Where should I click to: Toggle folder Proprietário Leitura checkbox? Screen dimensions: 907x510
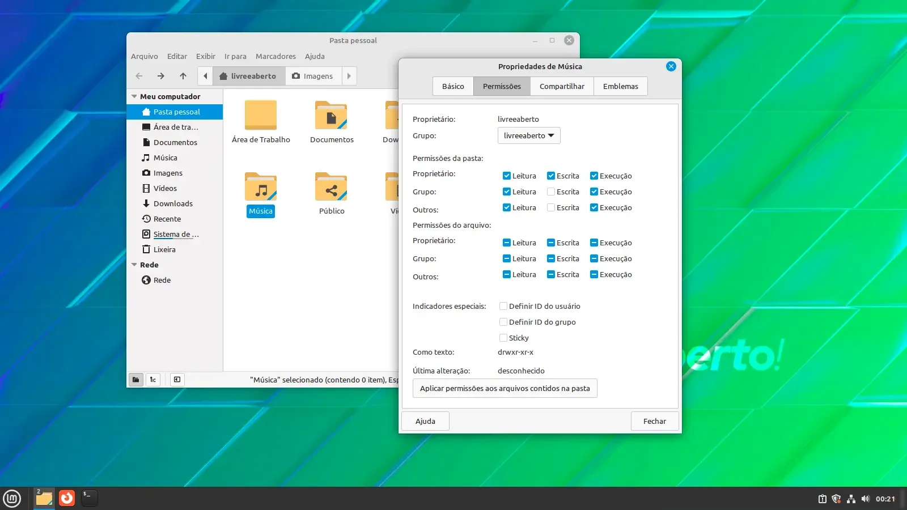point(507,176)
